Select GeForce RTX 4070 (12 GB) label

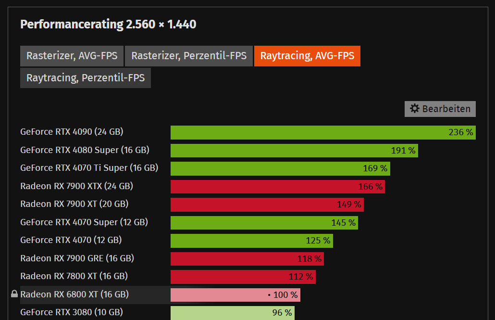click(71, 240)
